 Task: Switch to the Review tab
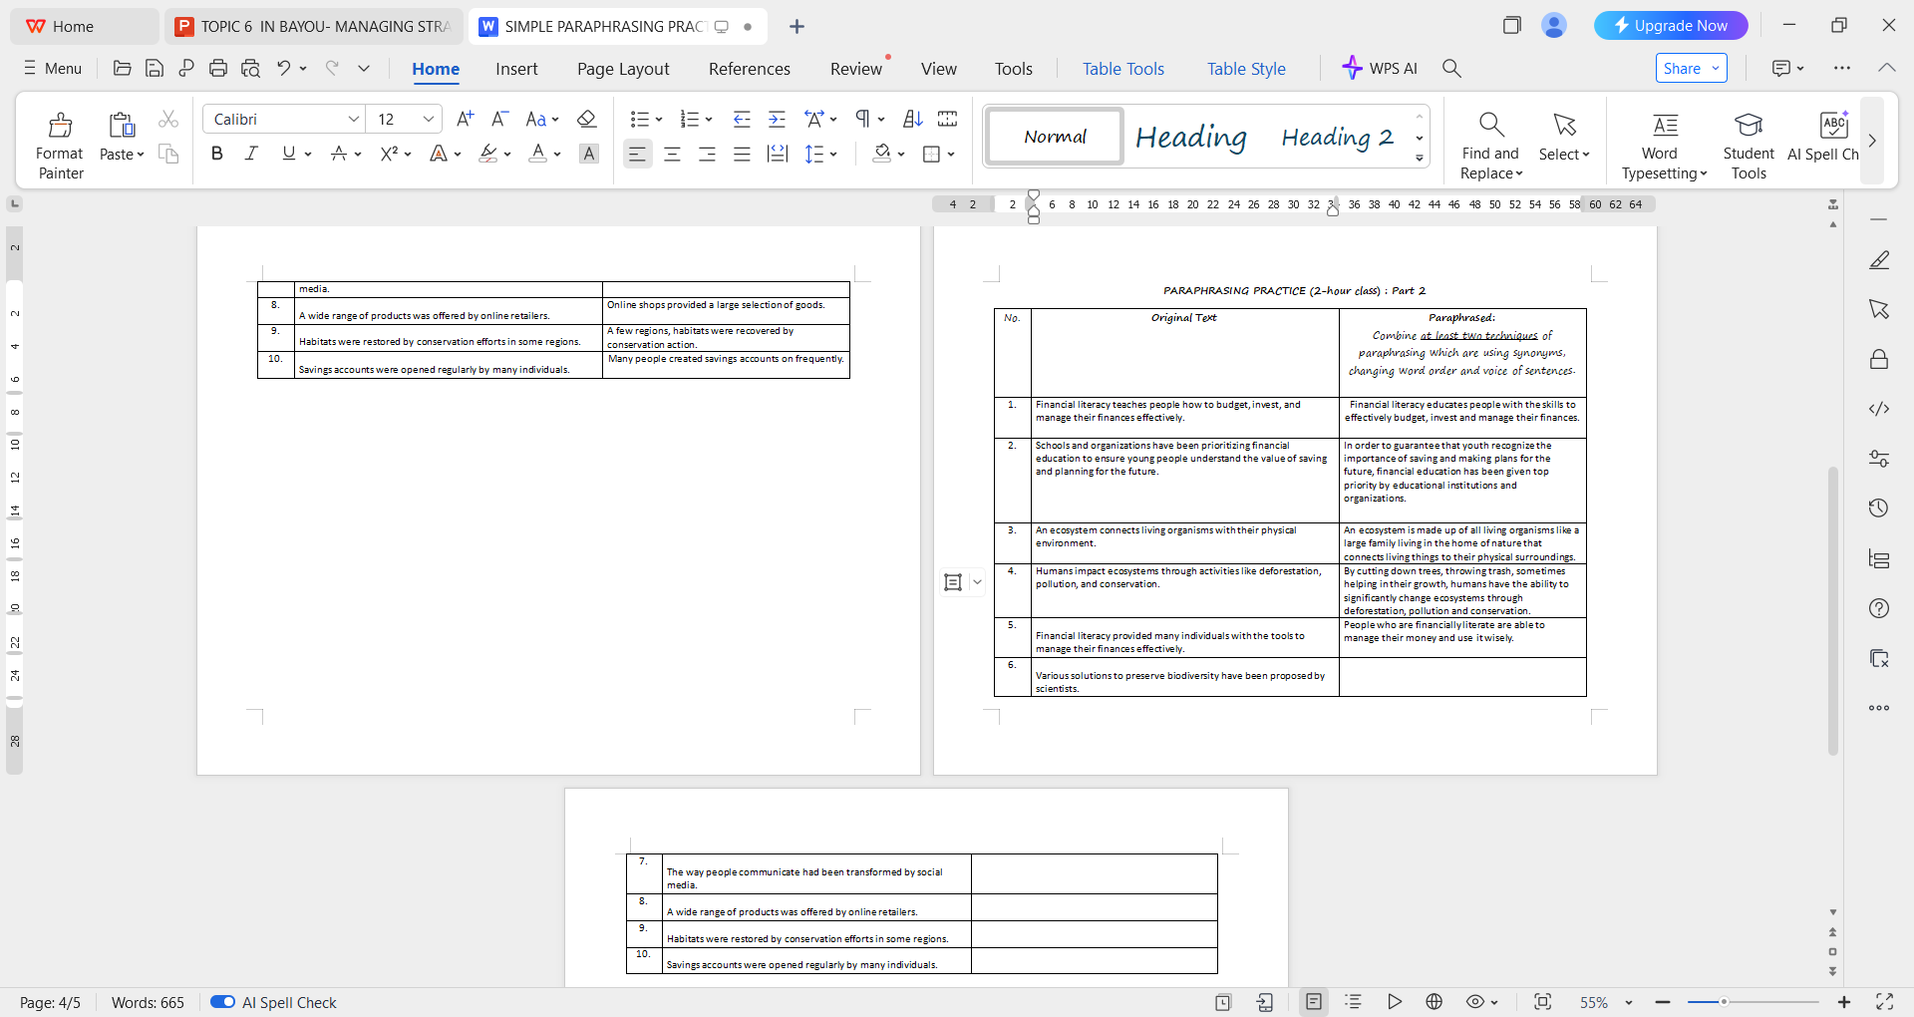point(856,69)
